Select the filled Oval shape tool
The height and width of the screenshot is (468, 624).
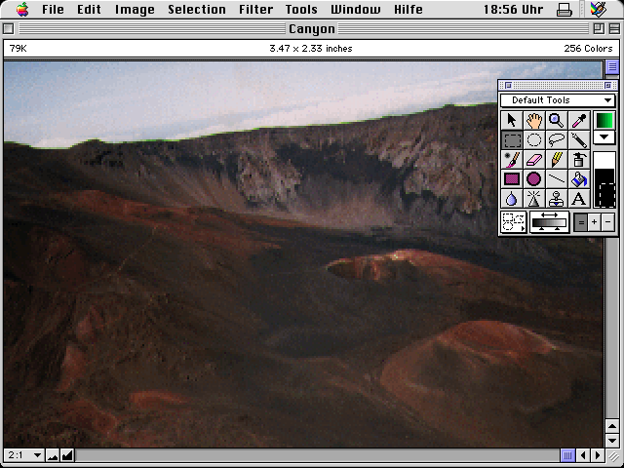(534, 179)
